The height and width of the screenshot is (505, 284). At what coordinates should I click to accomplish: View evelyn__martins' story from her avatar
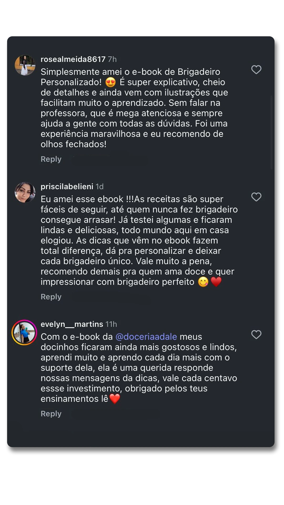[24, 333]
